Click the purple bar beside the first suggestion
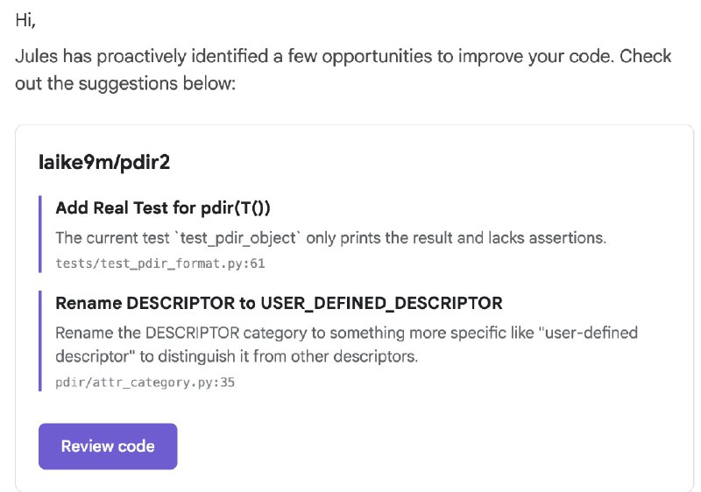 (40, 234)
